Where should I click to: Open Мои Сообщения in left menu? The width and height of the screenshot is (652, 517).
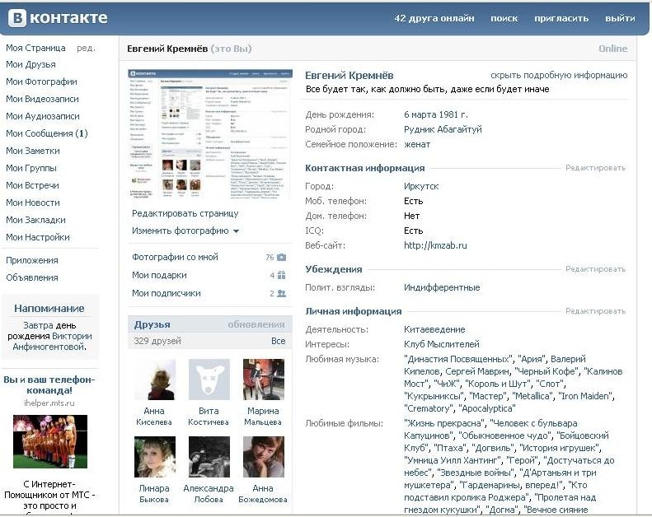point(46,133)
